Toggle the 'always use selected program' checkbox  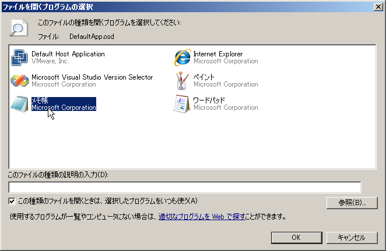[12, 201]
